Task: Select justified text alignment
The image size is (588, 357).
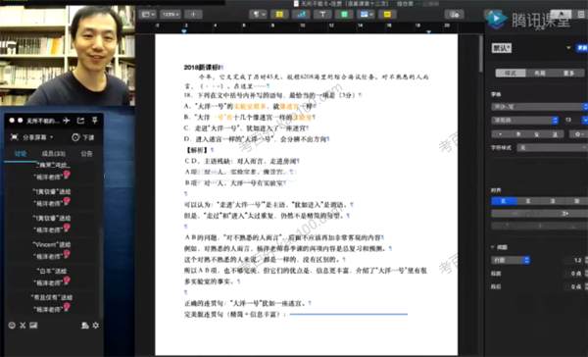Action: tap(576, 201)
